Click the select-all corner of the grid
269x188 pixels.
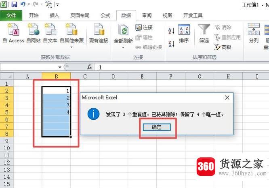[7, 76]
